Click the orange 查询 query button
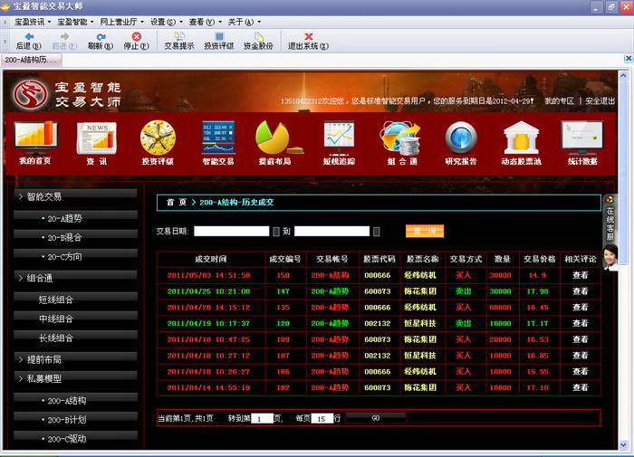Image resolution: width=634 pixels, height=457 pixels. tap(425, 231)
